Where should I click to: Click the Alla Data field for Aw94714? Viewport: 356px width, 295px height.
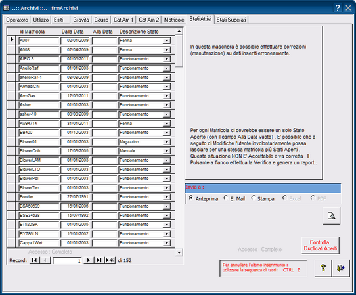pyautogui.click(x=104, y=124)
